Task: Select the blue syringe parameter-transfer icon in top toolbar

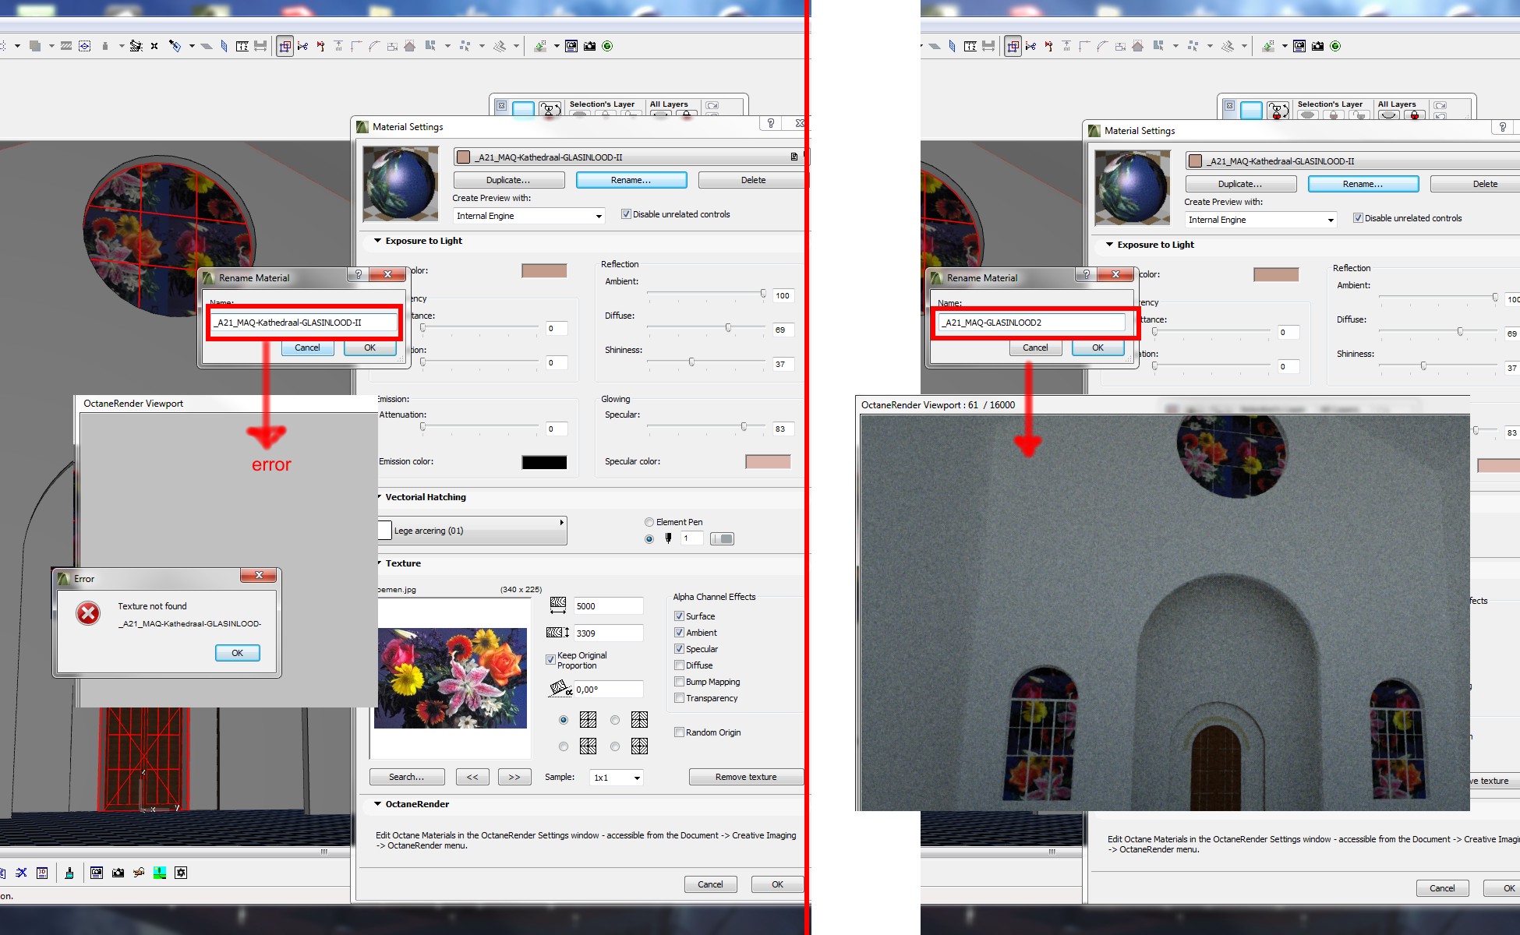Action: tap(175, 46)
